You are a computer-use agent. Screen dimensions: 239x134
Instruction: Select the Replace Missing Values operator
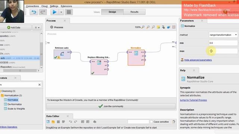[x=99, y=67]
